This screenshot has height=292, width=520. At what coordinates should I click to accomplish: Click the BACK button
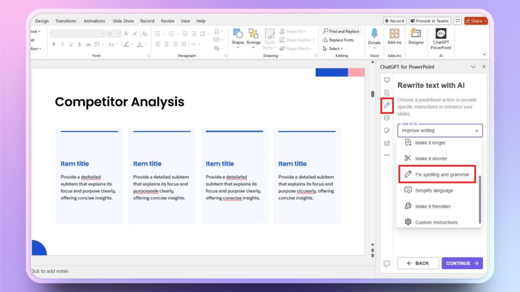(x=418, y=263)
